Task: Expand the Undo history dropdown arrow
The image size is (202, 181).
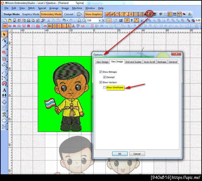Action: tap(67, 20)
